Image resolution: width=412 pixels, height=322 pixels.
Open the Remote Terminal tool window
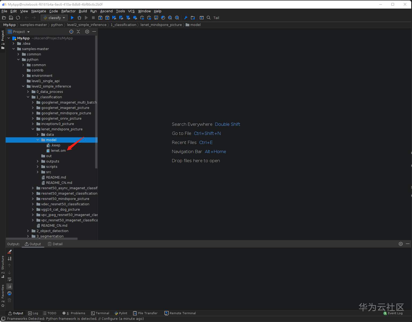[180, 313]
